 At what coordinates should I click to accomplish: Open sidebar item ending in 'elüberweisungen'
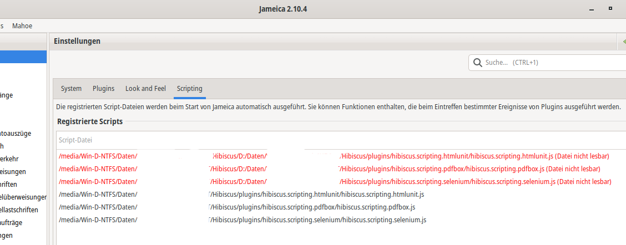pos(23,197)
